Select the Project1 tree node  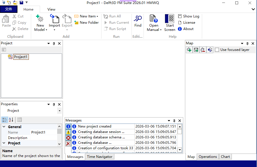click(x=21, y=57)
